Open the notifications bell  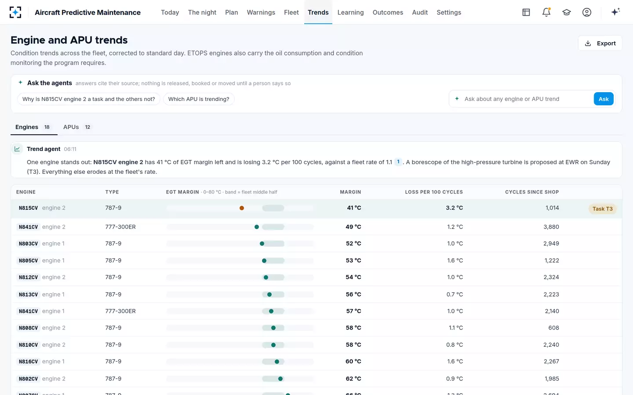click(546, 12)
